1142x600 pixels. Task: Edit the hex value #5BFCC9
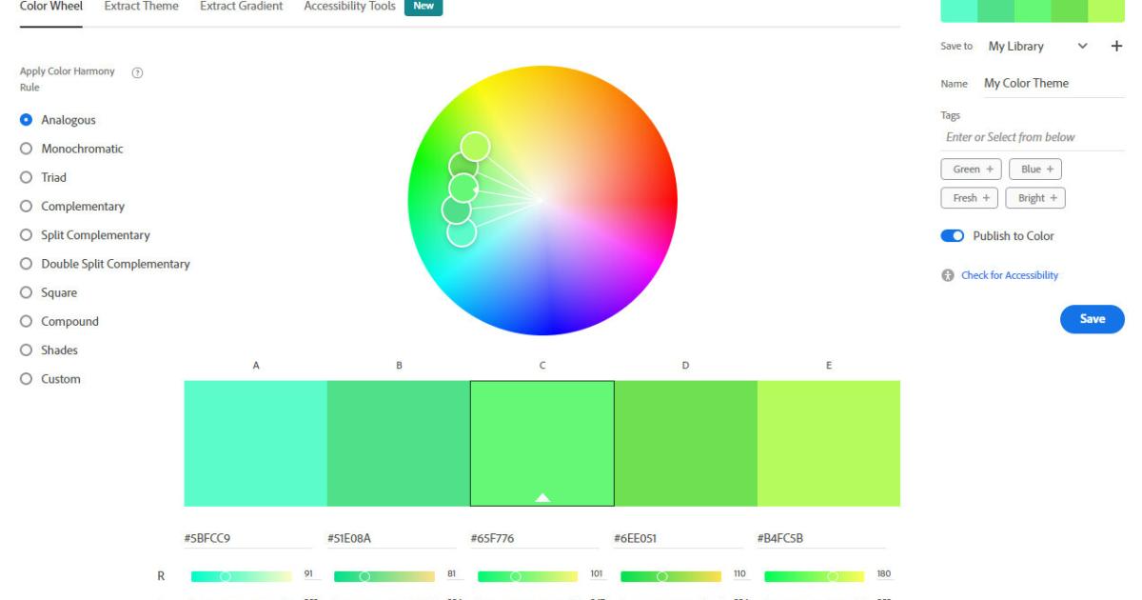coord(247,539)
